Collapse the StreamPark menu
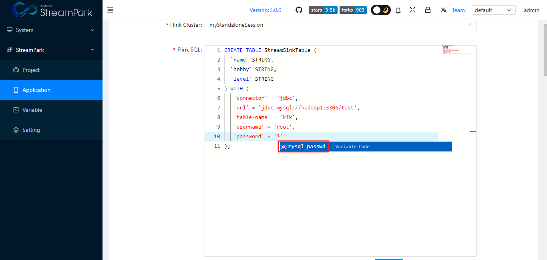This screenshot has width=547, height=260. pyautogui.click(x=51, y=50)
